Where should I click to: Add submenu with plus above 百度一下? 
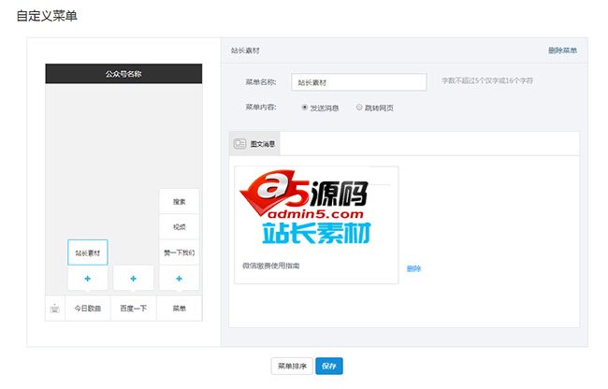pyautogui.click(x=133, y=279)
